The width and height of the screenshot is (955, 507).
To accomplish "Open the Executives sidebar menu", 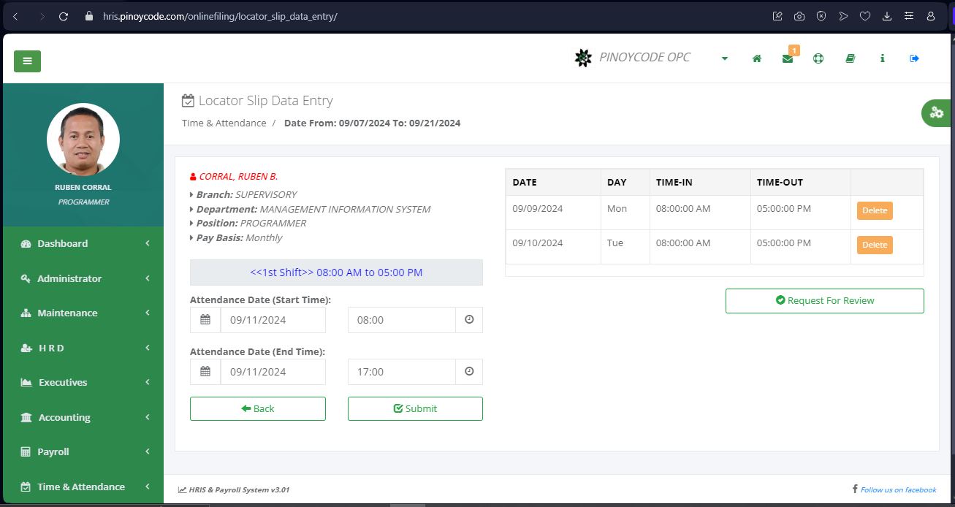I will tap(83, 382).
